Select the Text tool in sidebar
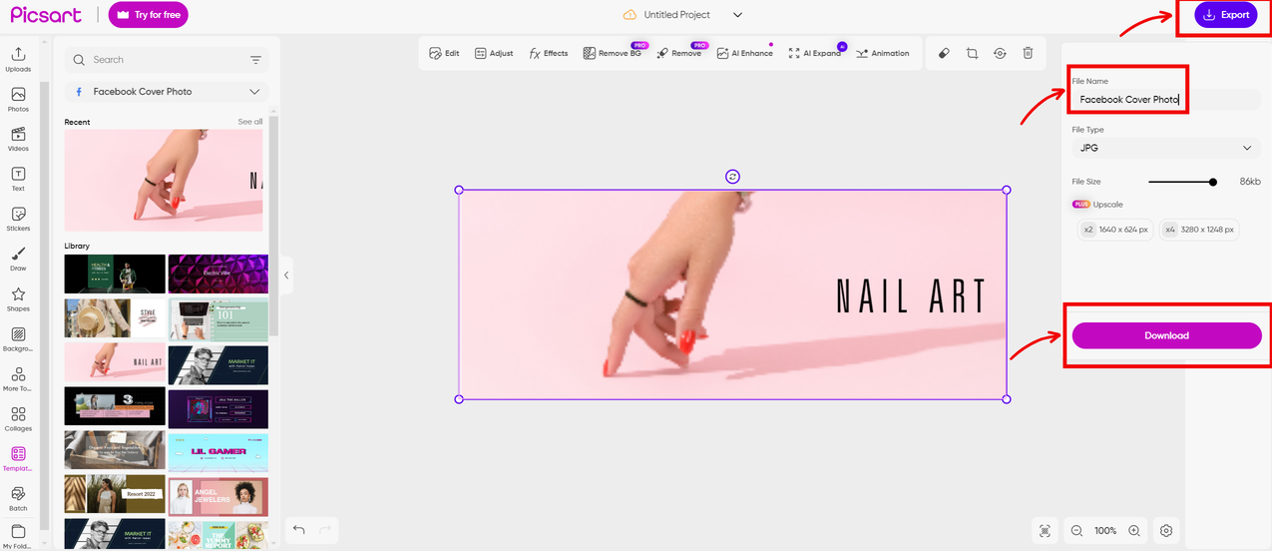Viewport: 1272px width, 551px height. pyautogui.click(x=18, y=179)
